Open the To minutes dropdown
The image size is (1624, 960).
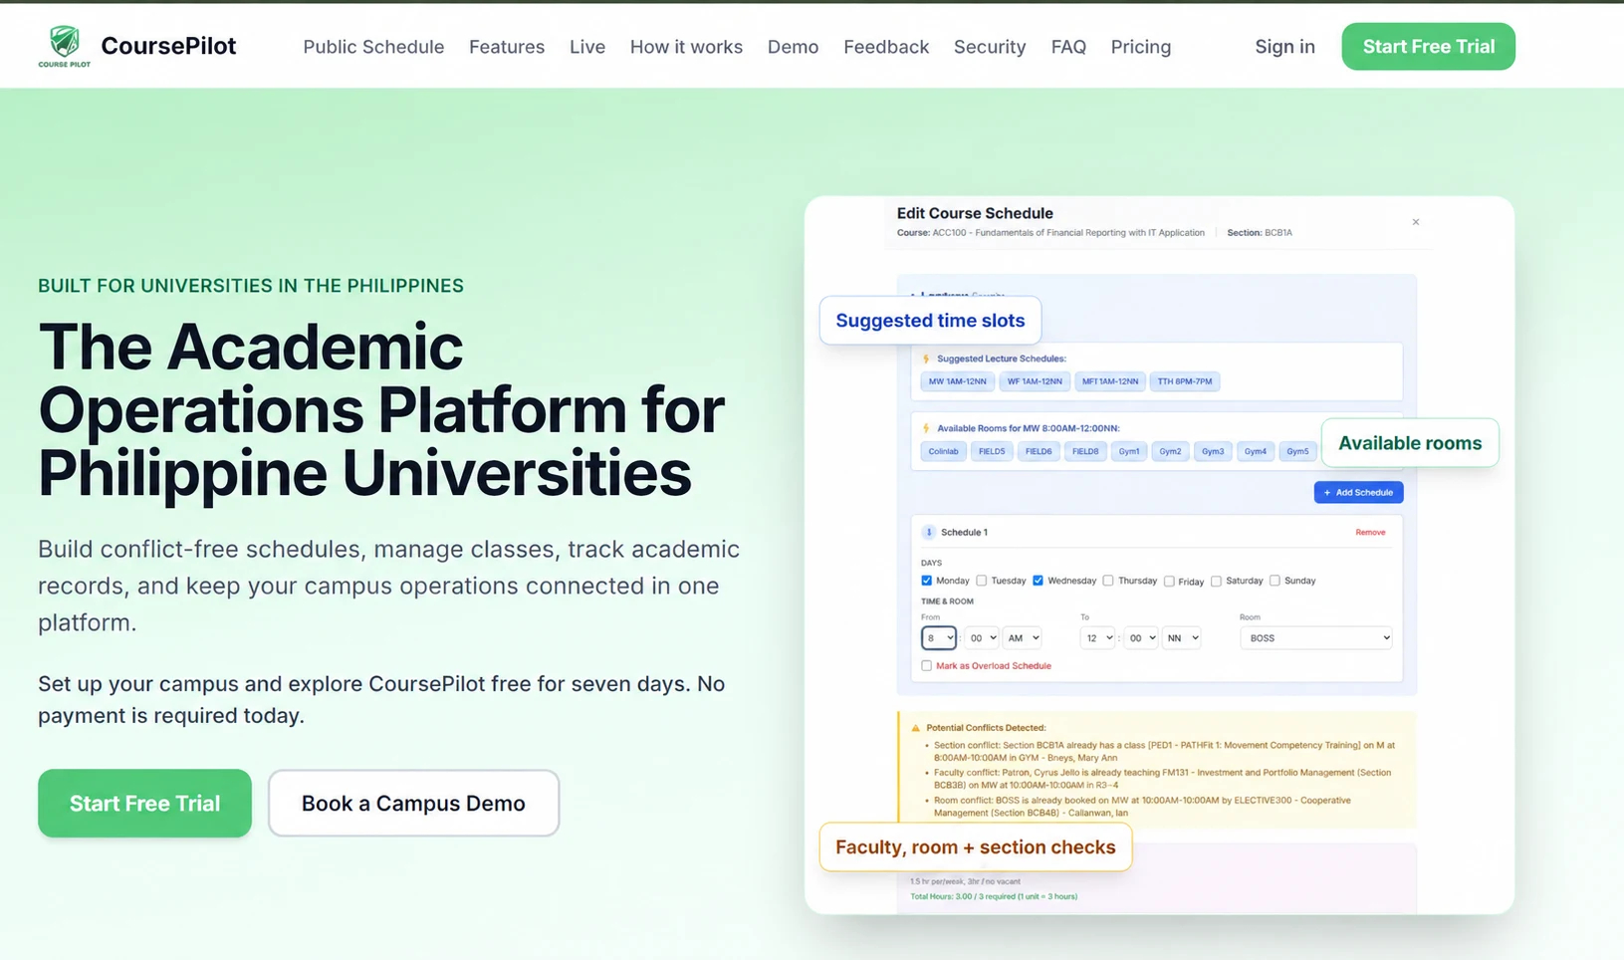(x=1141, y=638)
